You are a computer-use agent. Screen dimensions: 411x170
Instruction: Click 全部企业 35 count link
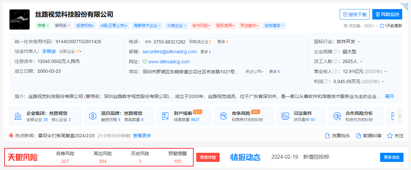pos(37,120)
